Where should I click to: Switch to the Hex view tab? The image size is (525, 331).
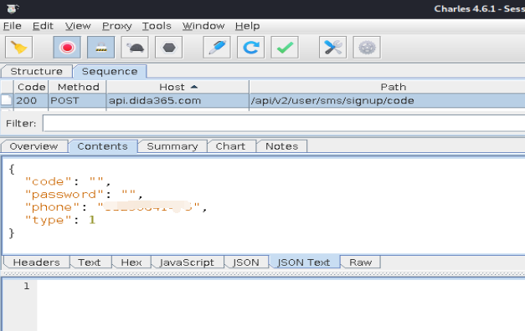131,262
